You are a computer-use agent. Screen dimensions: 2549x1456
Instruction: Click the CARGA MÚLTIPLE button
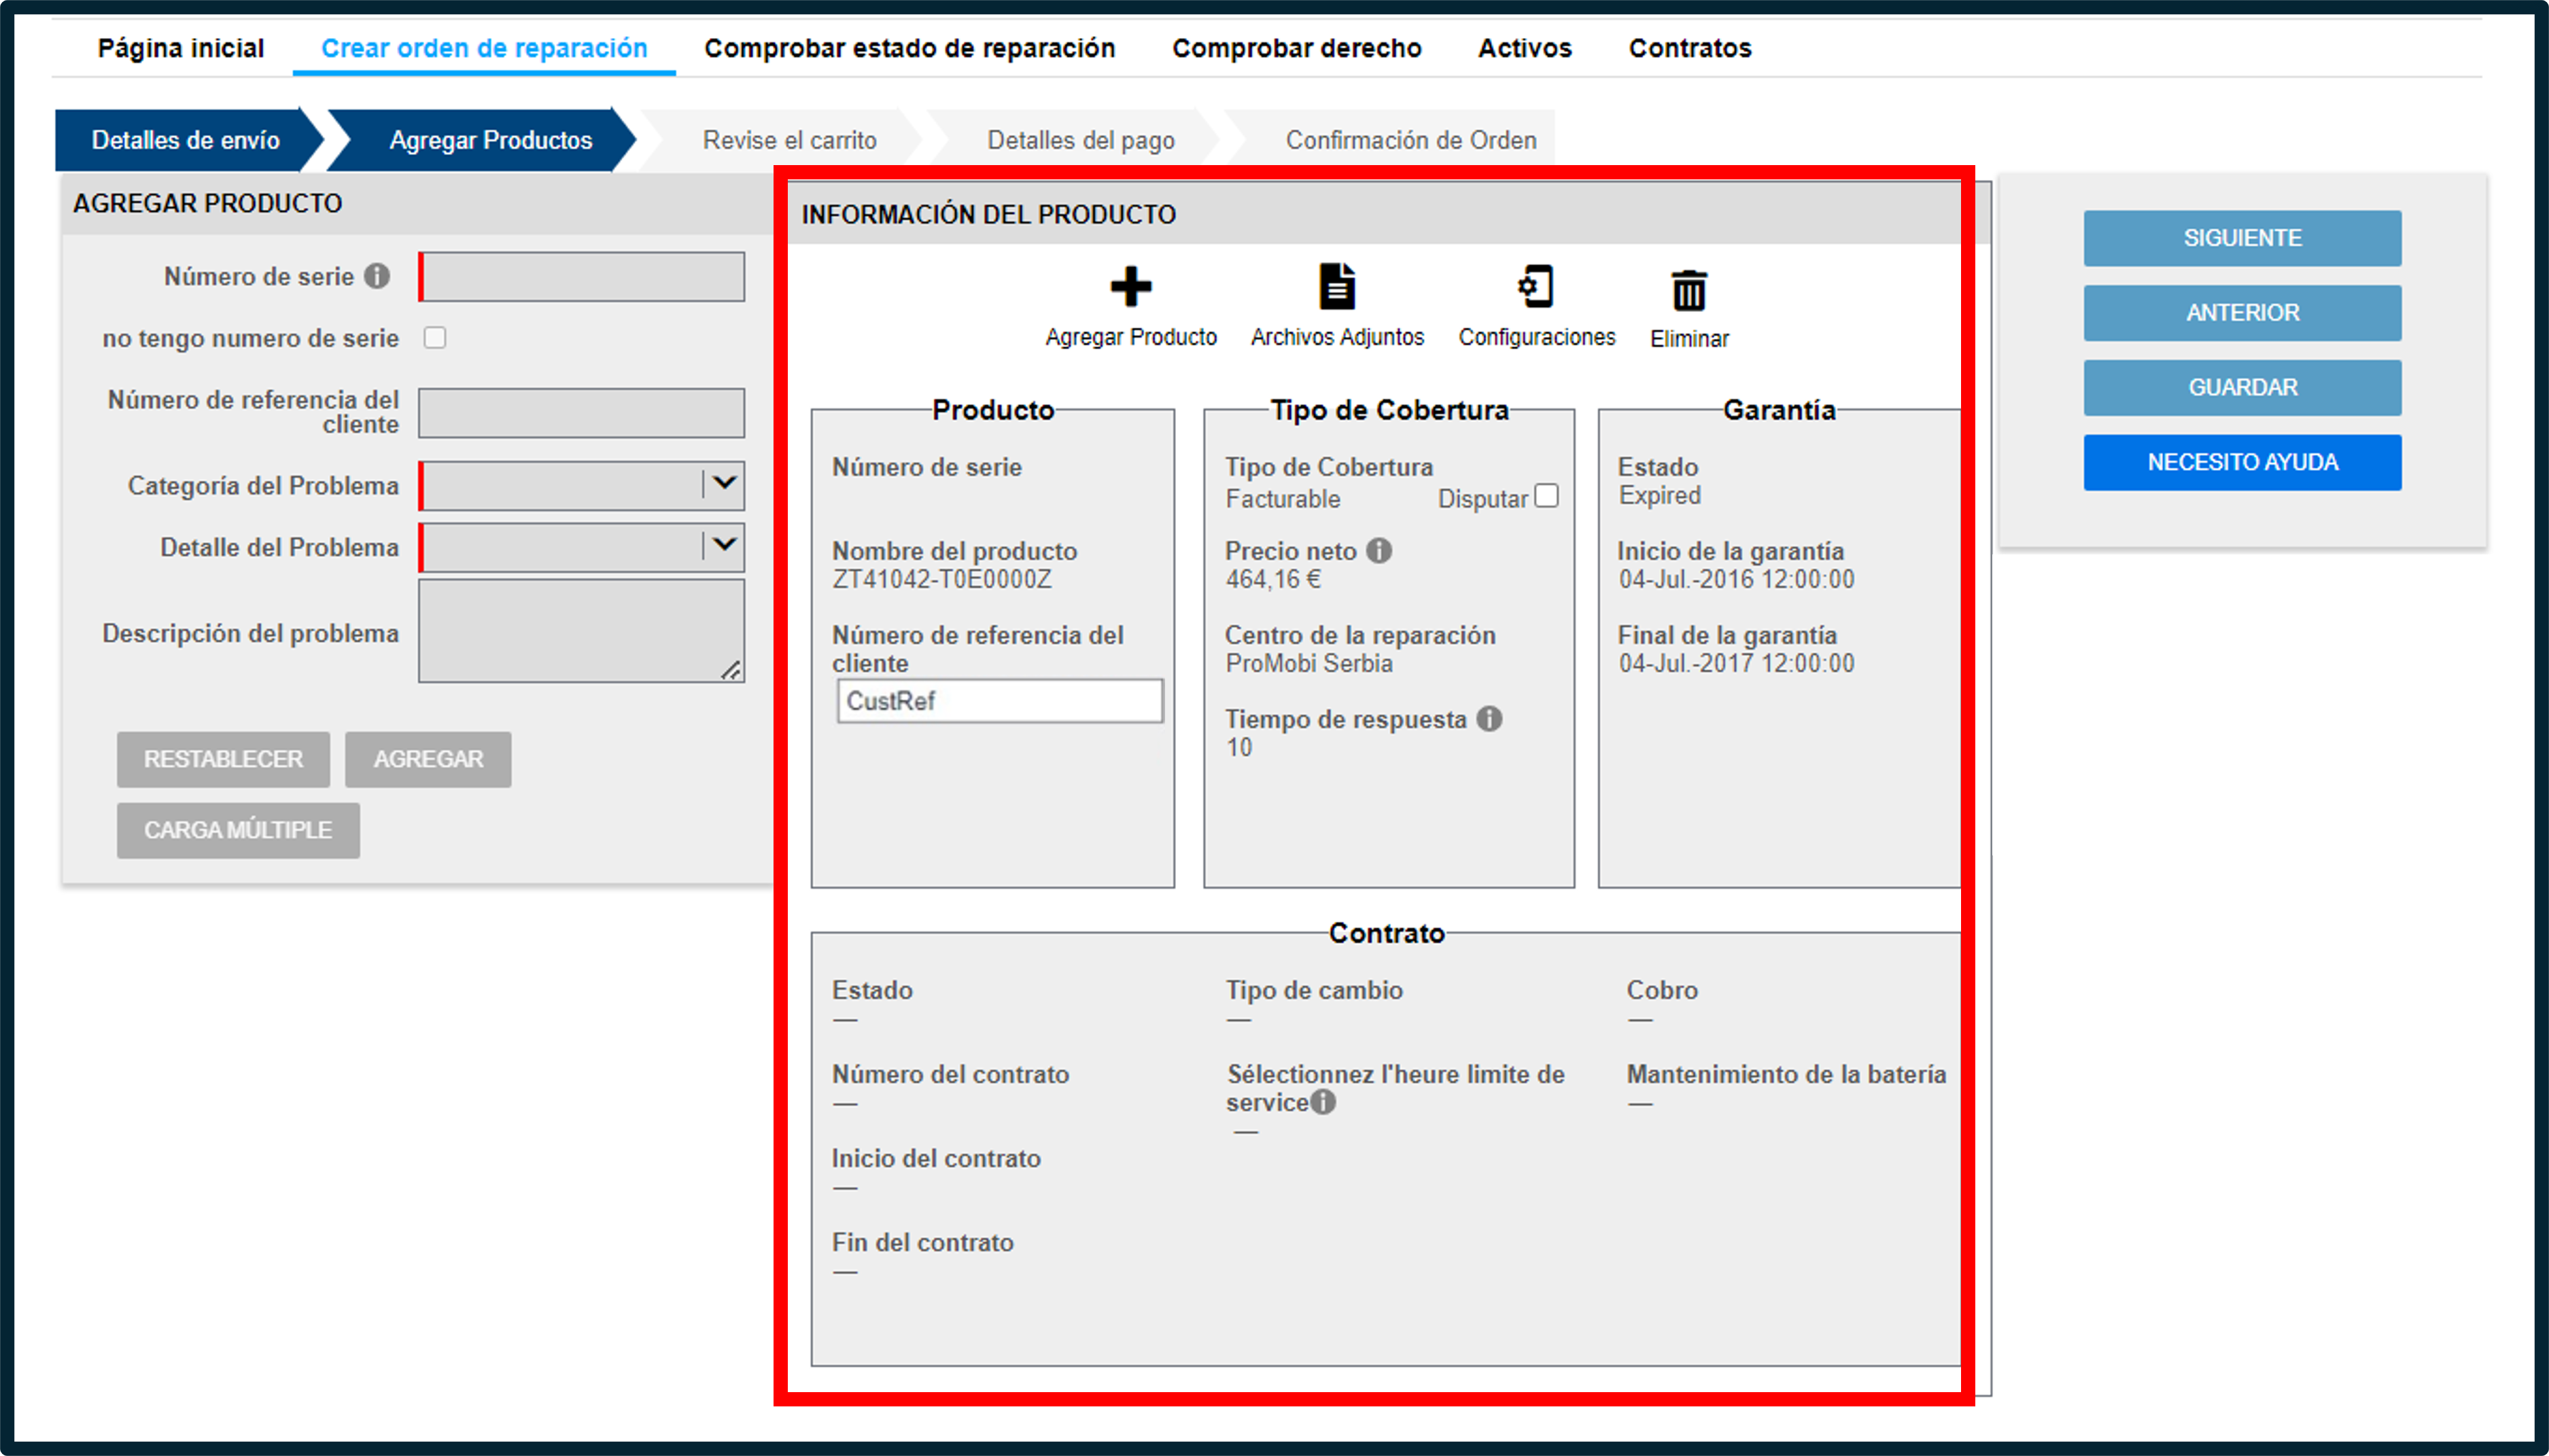pos(238,830)
